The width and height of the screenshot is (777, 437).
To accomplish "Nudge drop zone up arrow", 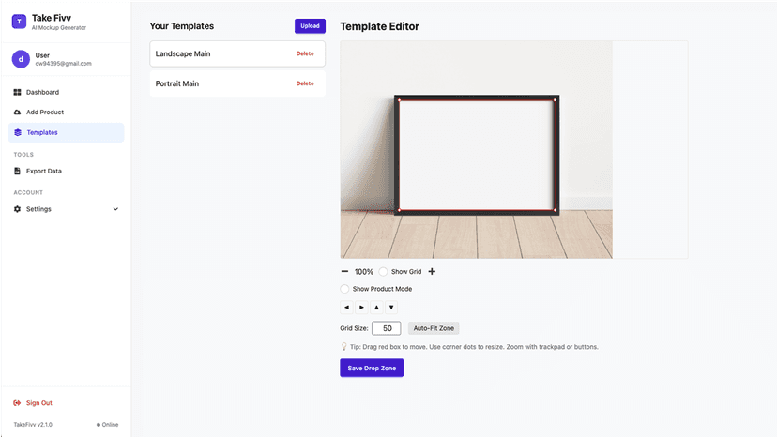I will pyautogui.click(x=376, y=308).
